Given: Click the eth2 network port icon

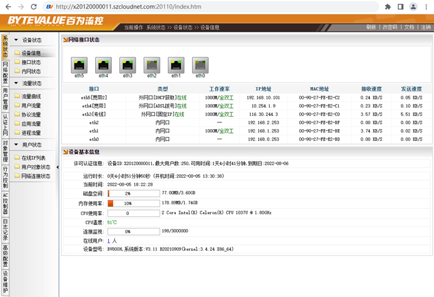Looking at the screenshot, I should click(152, 64).
